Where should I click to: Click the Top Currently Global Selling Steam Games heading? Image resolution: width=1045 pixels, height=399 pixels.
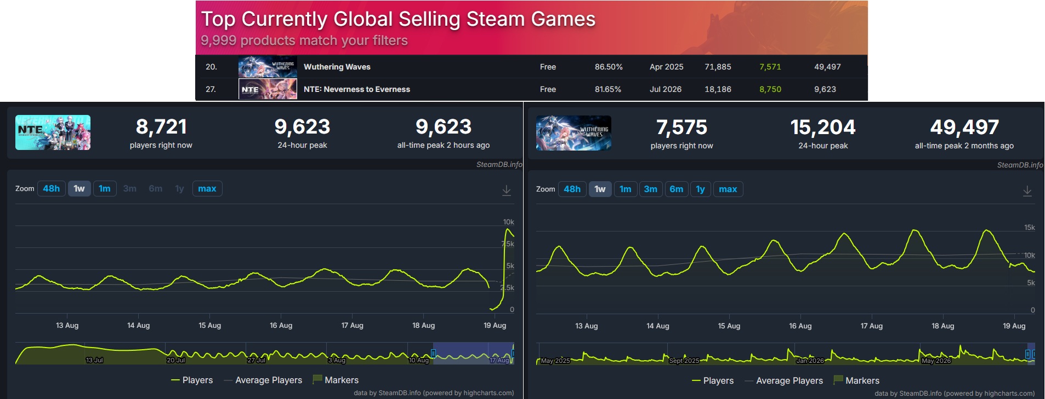[398, 19]
